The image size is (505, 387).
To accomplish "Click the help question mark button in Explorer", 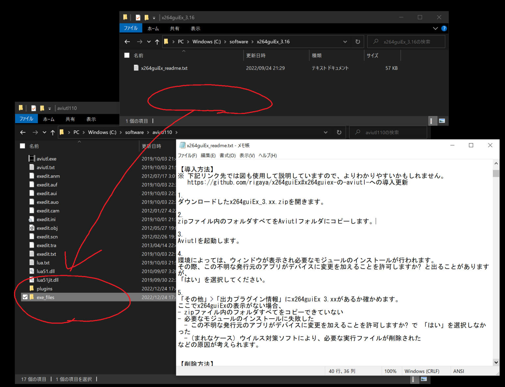I will (444, 28).
